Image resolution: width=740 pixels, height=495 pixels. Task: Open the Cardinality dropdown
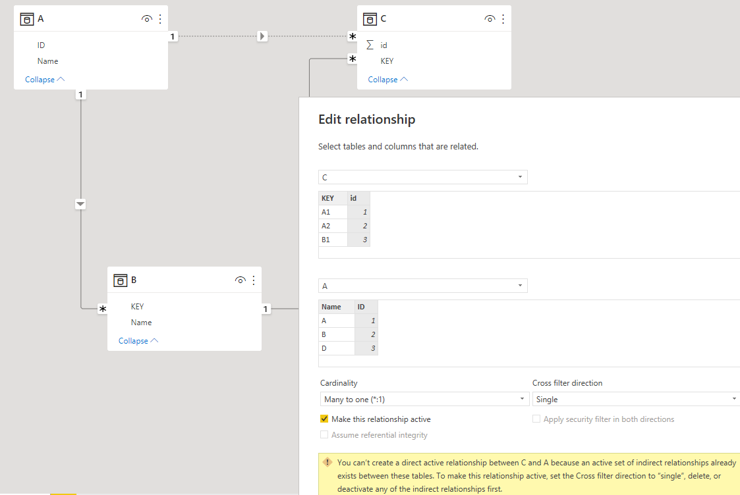(424, 400)
